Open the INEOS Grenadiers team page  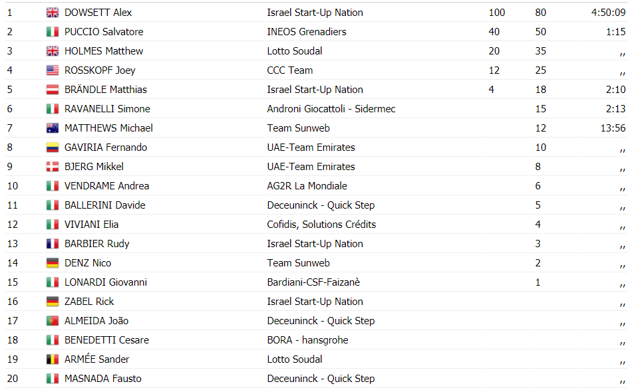click(307, 32)
